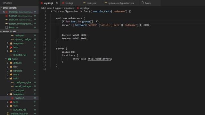The height and width of the screenshot is (115, 205).
Task: Switch to the main.yml editor tab
Action: [91, 3]
